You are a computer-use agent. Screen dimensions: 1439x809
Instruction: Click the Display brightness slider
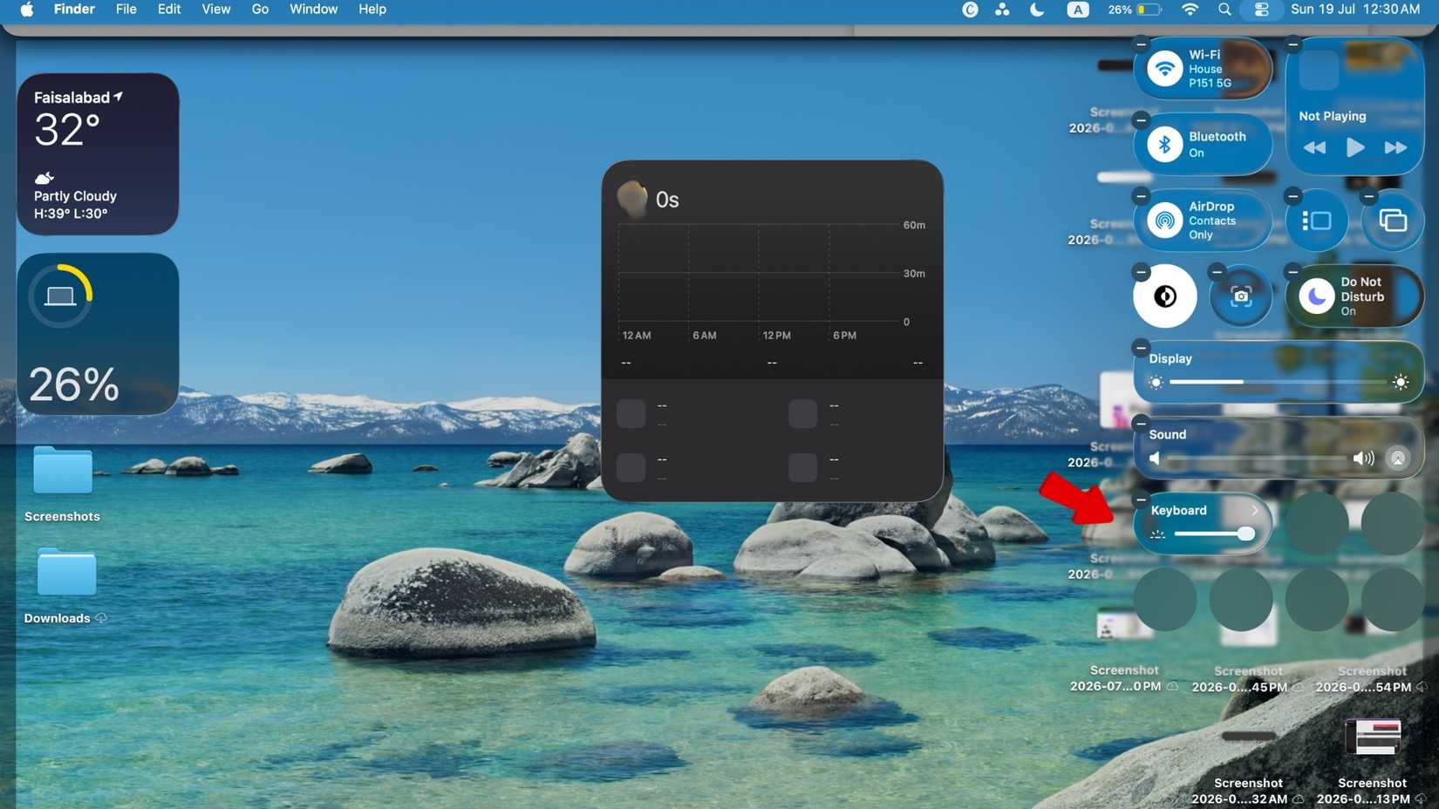(1278, 382)
